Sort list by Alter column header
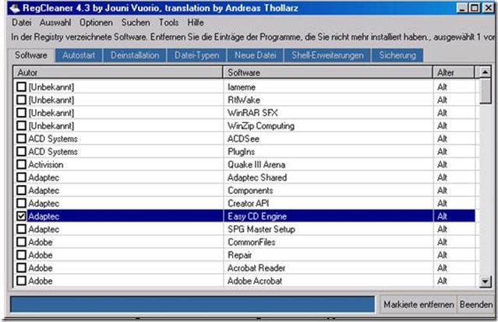This screenshot has width=498, height=322. pyautogui.click(x=454, y=72)
